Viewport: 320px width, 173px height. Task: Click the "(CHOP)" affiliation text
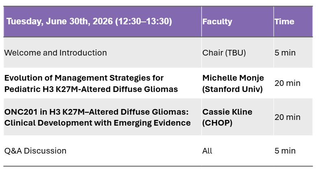coord(217,123)
